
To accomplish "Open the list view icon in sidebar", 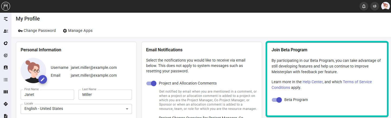I will [x=6, y=80].
